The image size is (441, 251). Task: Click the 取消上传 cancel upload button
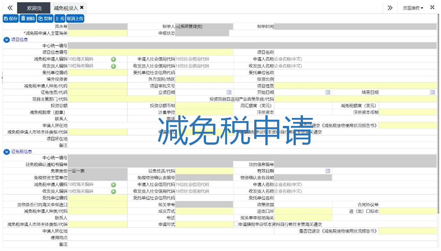click(75, 19)
